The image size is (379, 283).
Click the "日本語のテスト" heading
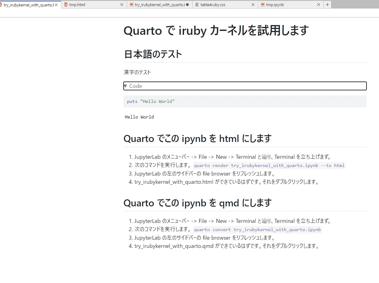[x=153, y=54]
